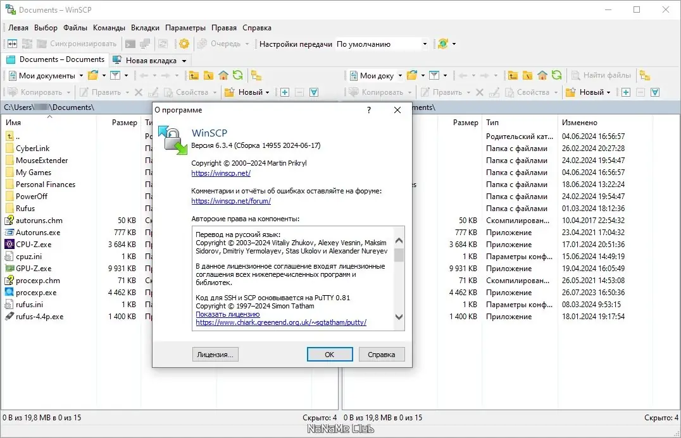
Task: Open the WinSCP preferences gear icon
Action: point(184,44)
